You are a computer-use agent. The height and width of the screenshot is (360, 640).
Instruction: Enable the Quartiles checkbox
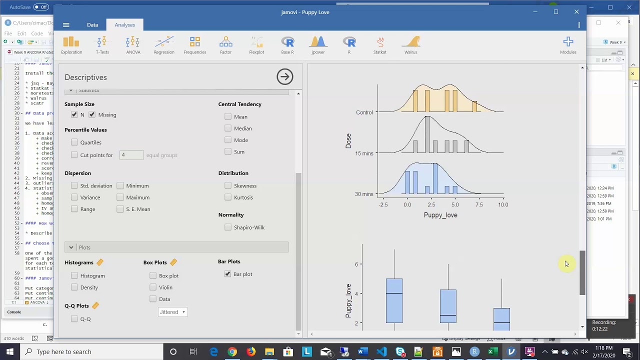coord(74,142)
